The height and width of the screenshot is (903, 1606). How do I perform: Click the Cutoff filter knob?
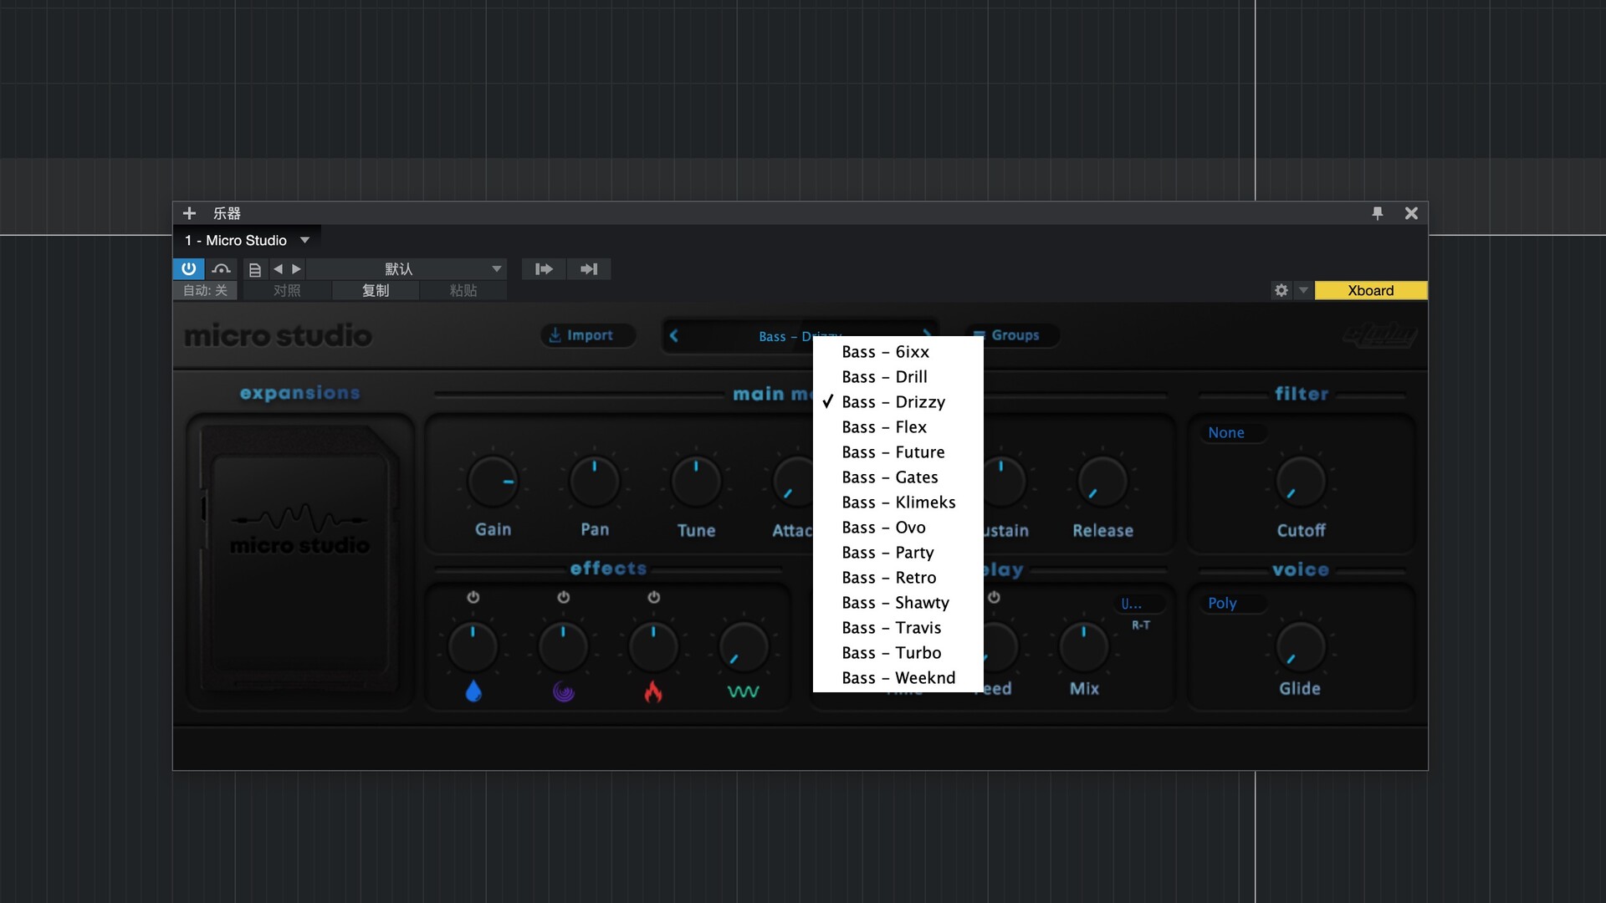(1301, 482)
